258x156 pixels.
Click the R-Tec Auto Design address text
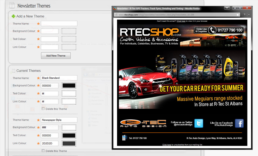click(214, 138)
